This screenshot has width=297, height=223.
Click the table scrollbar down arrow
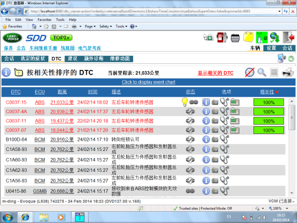(x=292, y=193)
